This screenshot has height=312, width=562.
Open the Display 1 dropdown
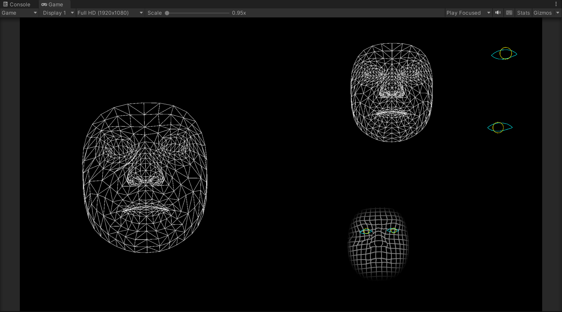(x=58, y=13)
